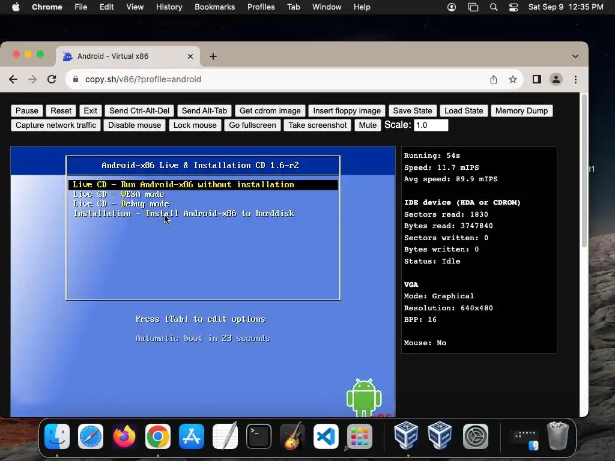
Task: Close the Android - Virtual x86 tab
Action: tap(190, 56)
